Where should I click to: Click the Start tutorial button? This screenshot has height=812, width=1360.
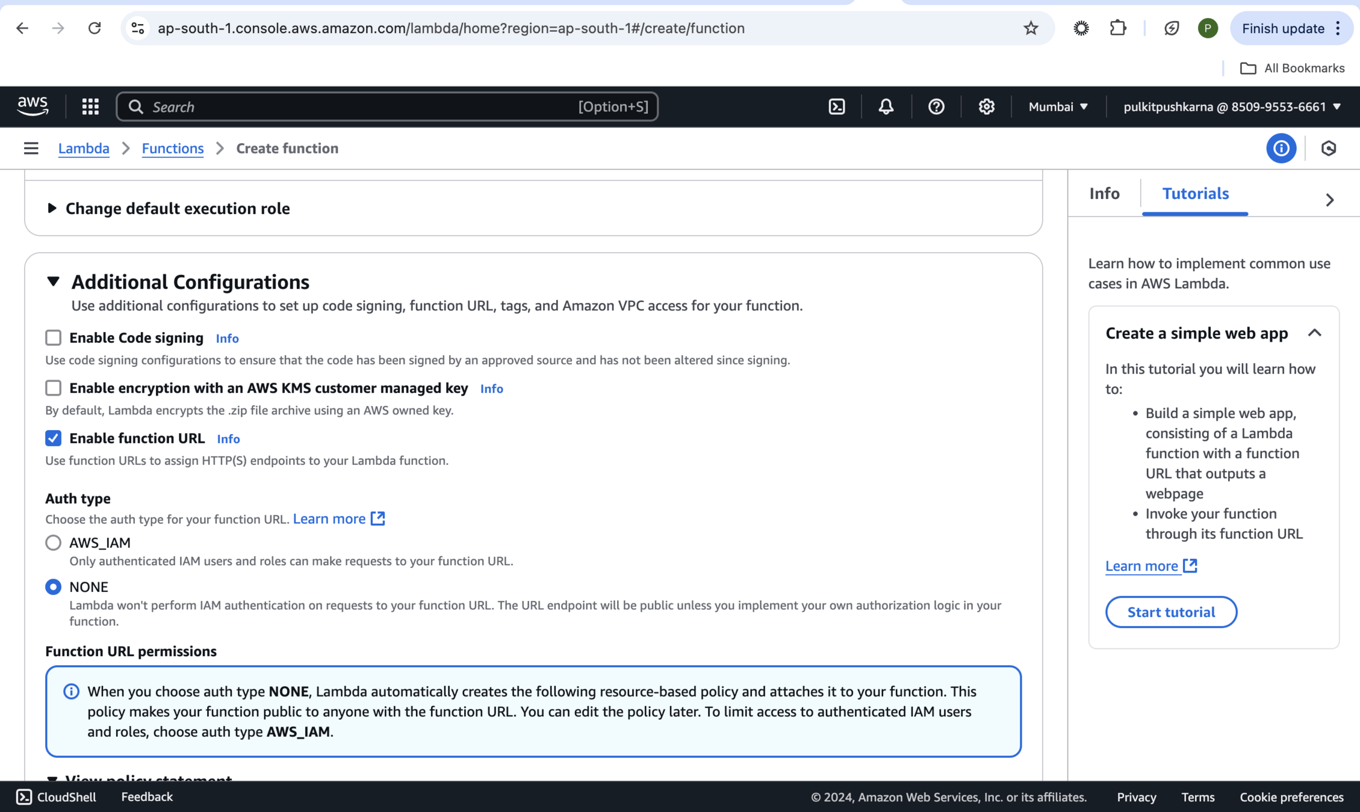[x=1170, y=612]
